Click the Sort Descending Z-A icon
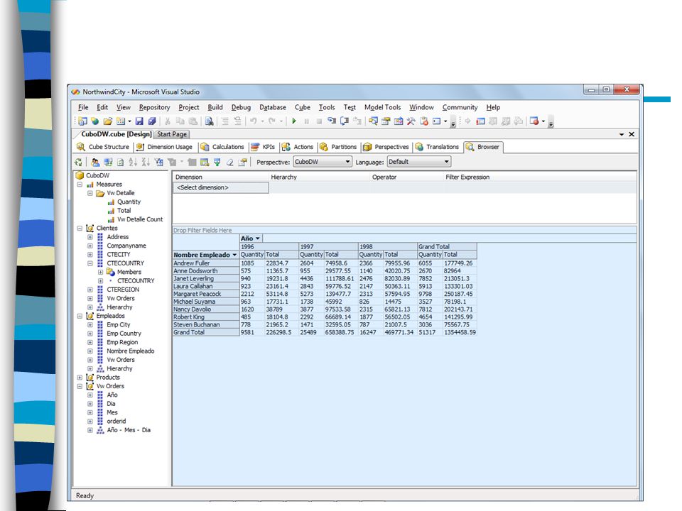The width and height of the screenshot is (682, 511). click(x=146, y=162)
